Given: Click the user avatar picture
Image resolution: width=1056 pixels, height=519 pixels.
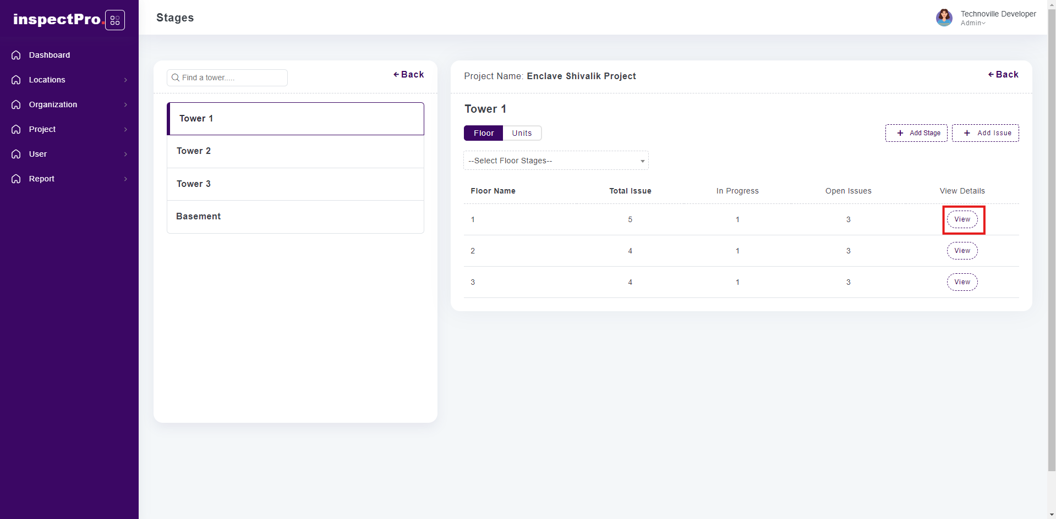Looking at the screenshot, I should 944,18.
